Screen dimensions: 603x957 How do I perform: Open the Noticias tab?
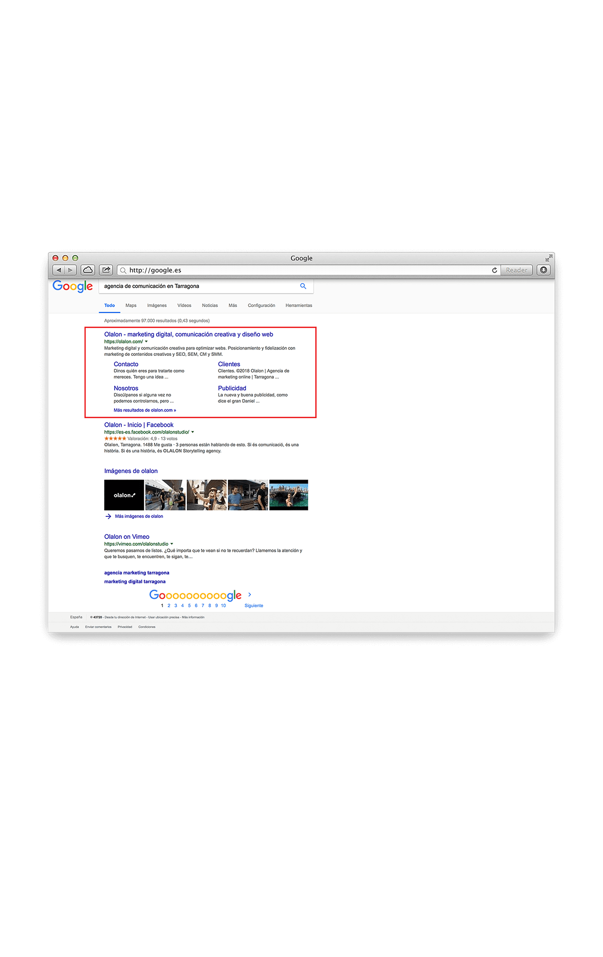click(x=209, y=306)
